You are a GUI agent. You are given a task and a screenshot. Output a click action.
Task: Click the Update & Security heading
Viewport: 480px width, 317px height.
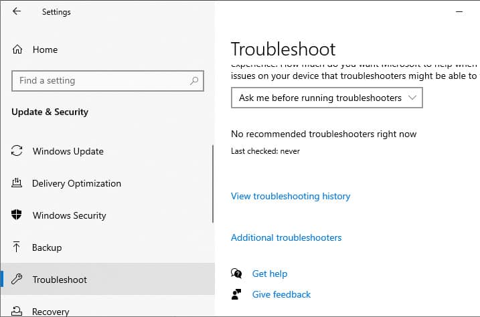(x=50, y=112)
